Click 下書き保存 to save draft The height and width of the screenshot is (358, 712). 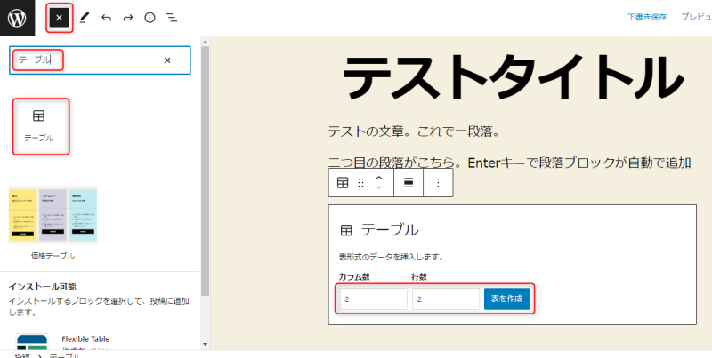647,18
